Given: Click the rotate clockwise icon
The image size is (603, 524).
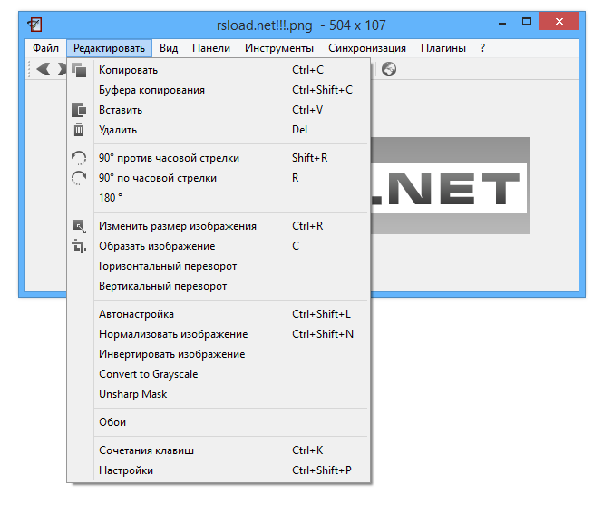Looking at the screenshot, I should point(79,178).
